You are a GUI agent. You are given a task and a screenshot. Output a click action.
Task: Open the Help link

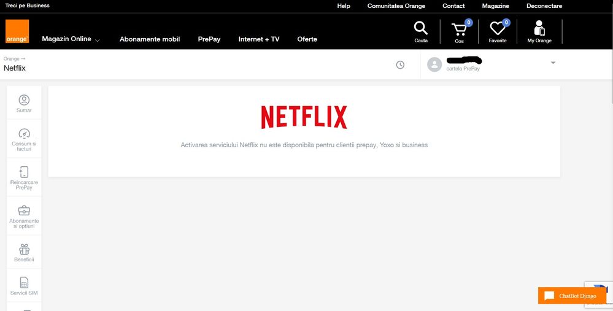pos(344,6)
